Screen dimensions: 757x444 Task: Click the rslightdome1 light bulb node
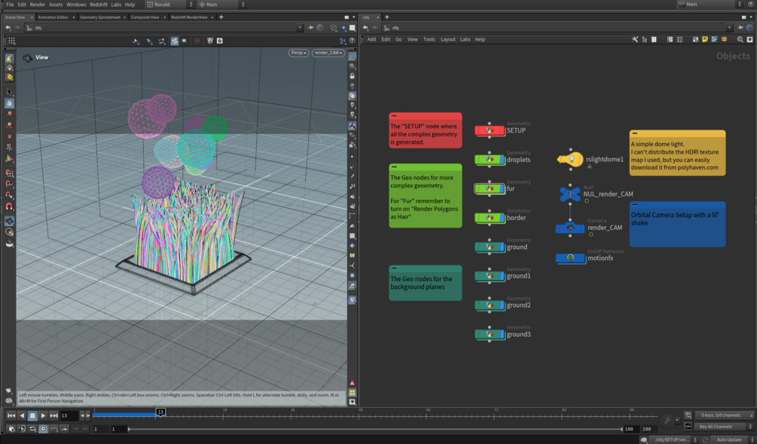tap(570, 159)
